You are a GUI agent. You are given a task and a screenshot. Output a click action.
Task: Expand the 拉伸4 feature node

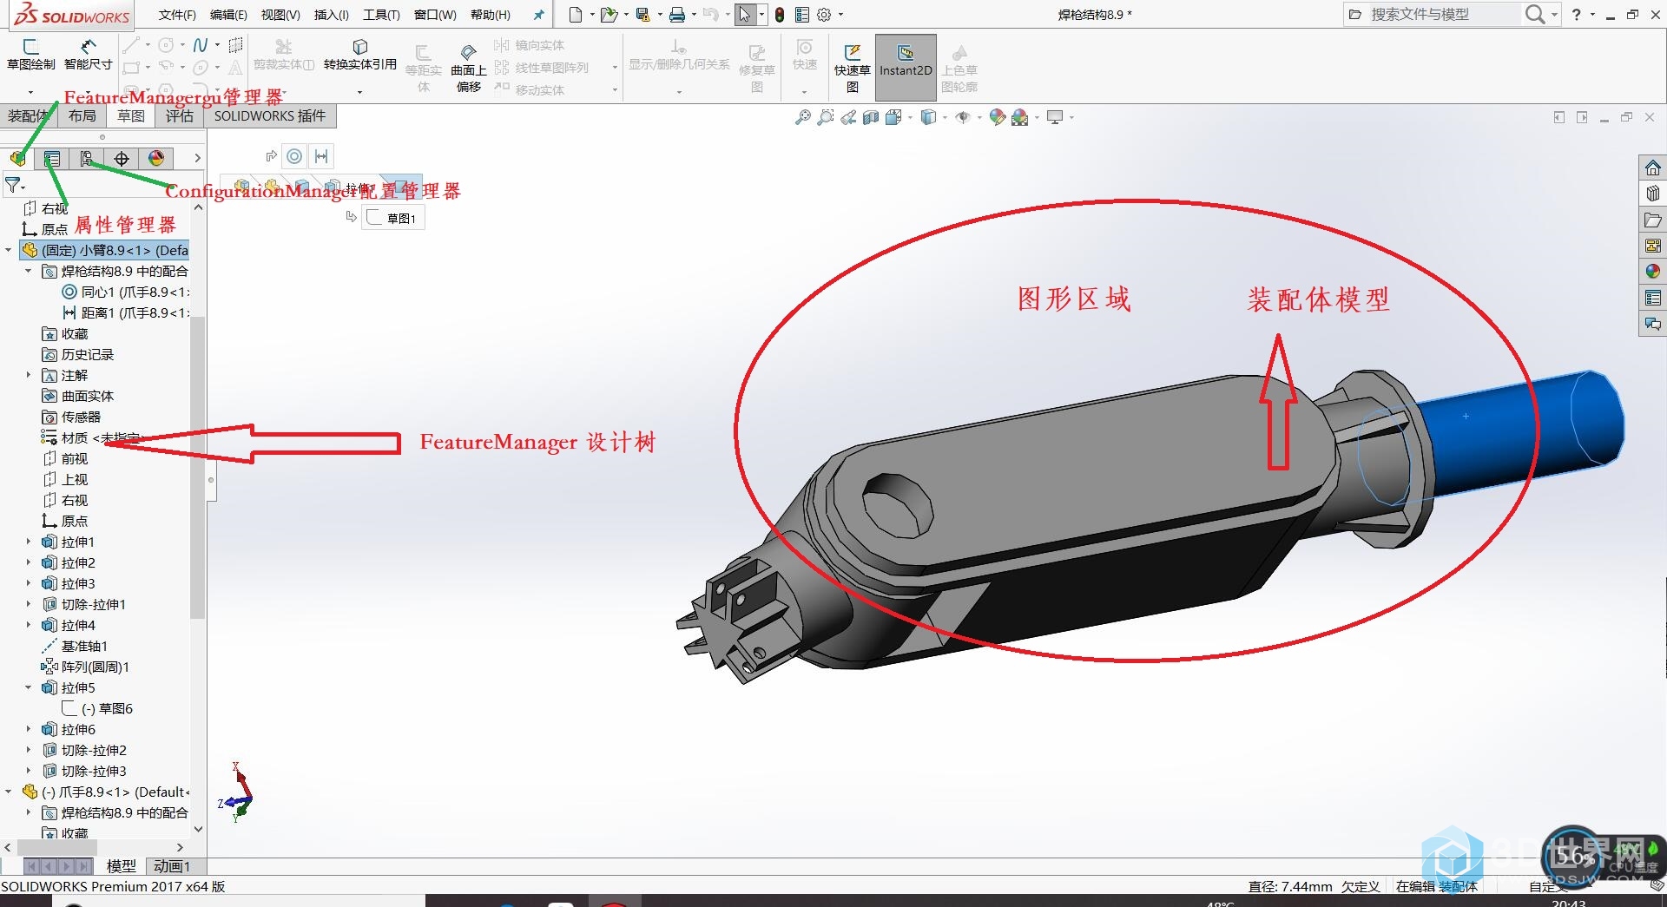point(28,625)
